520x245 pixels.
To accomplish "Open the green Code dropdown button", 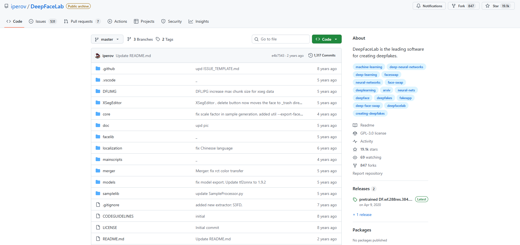I will pyautogui.click(x=326, y=39).
